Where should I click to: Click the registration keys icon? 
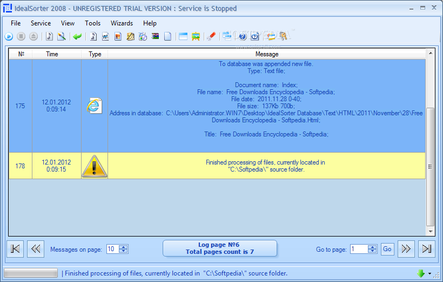point(283,36)
